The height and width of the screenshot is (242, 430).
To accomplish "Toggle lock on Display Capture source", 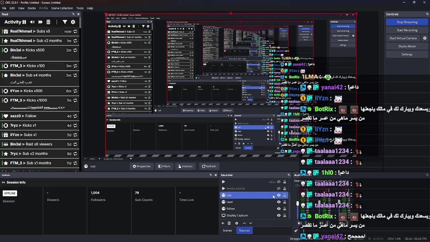I will click(285, 215).
